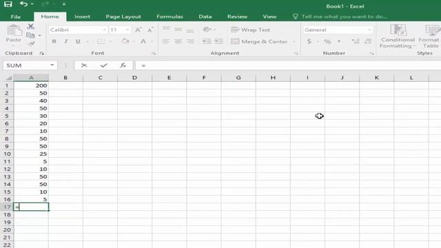Toggle Bold formatting
This screenshot has width=441, height=248.
[54, 41]
